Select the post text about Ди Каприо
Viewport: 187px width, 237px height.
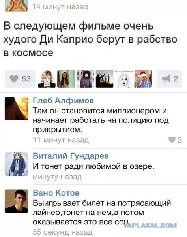pos(90,39)
